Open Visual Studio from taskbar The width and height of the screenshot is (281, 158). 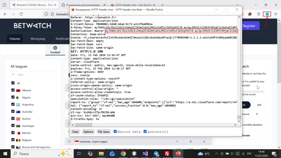point(145,154)
